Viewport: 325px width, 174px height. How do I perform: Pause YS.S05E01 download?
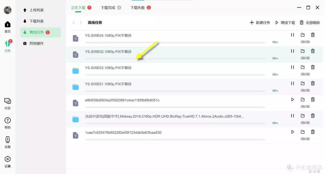click(x=292, y=83)
